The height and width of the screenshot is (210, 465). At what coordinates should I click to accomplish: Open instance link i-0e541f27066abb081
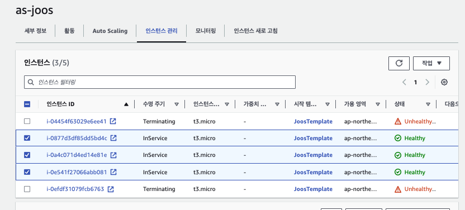pyautogui.click(x=77, y=172)
